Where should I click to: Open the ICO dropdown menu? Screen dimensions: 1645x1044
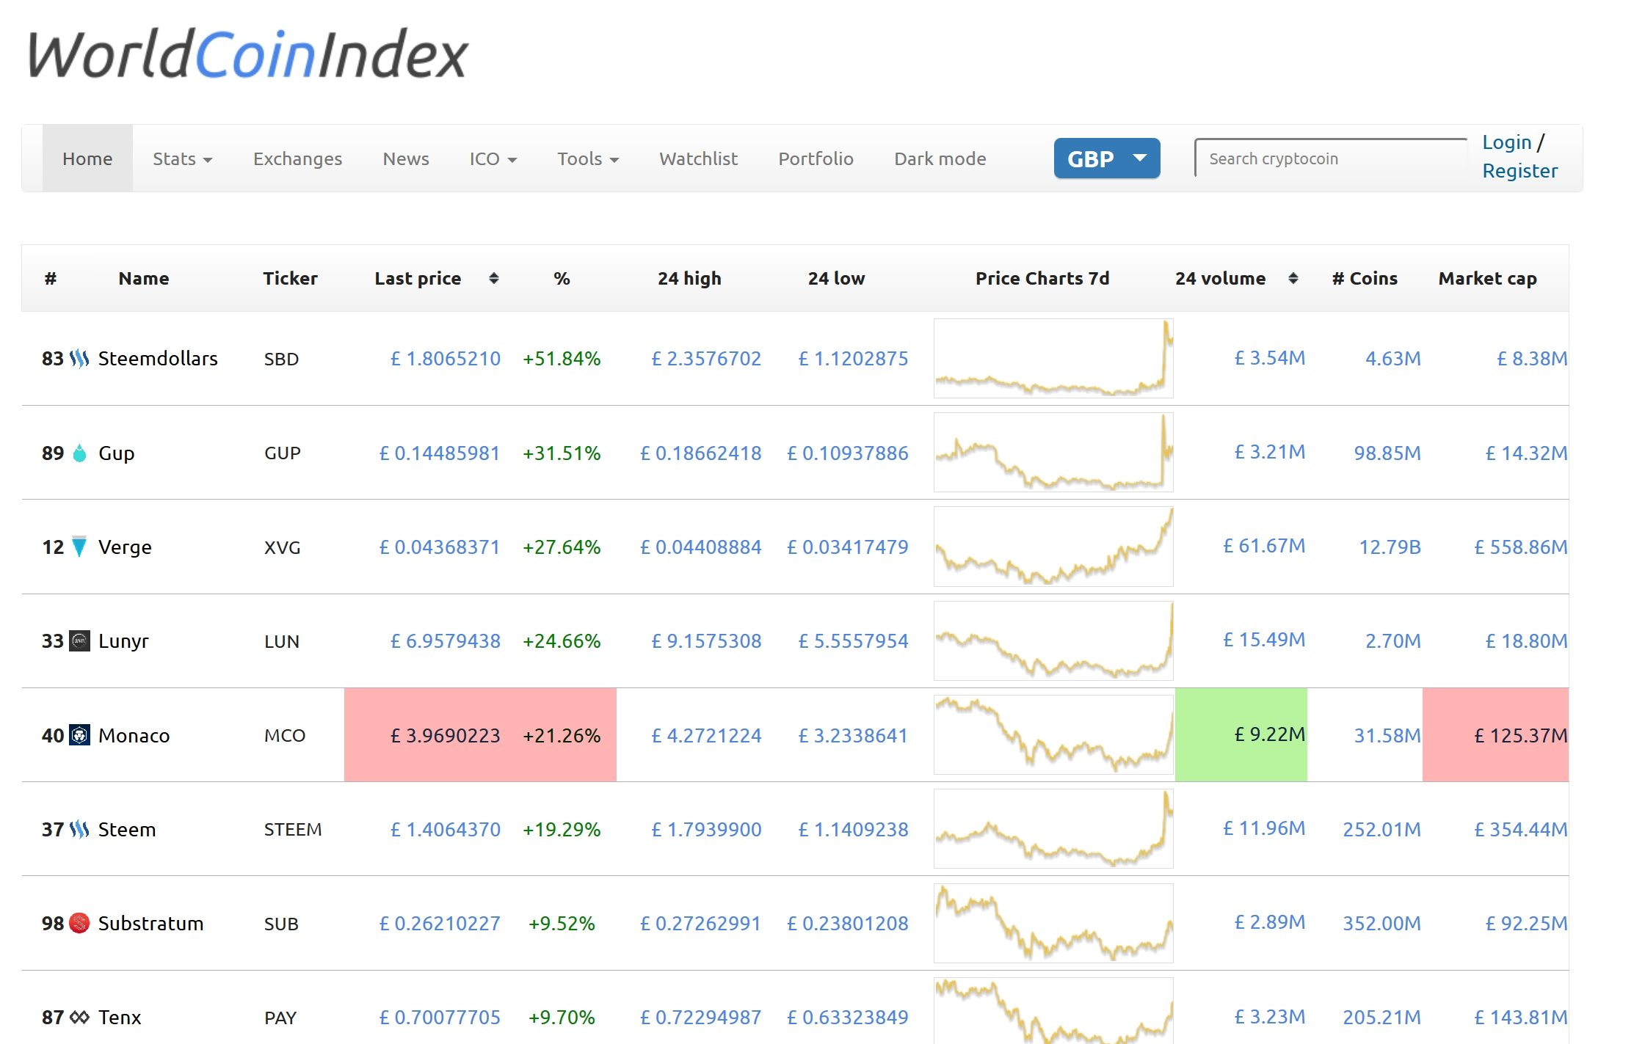click(493, 158)
